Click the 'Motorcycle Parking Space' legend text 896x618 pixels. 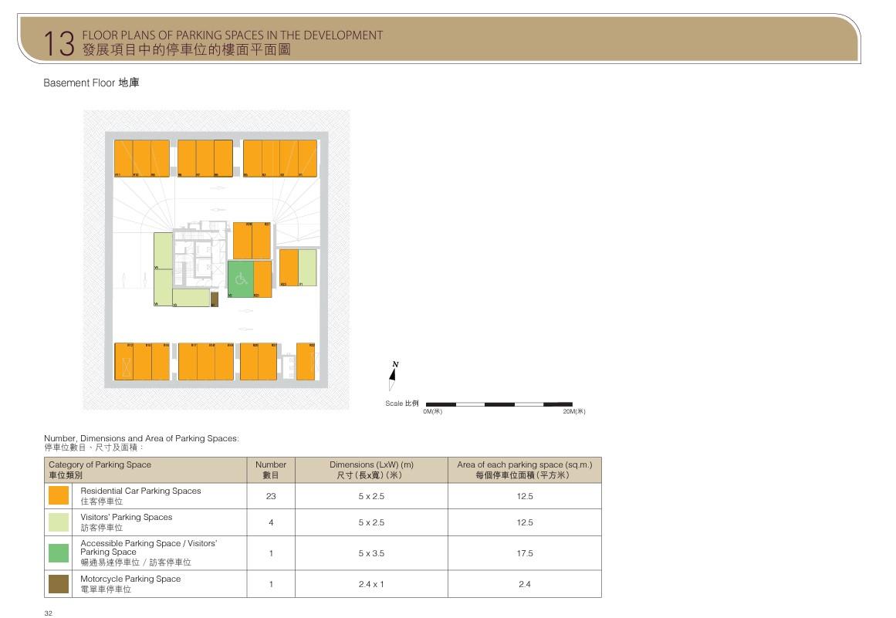[x=130, y=579]
